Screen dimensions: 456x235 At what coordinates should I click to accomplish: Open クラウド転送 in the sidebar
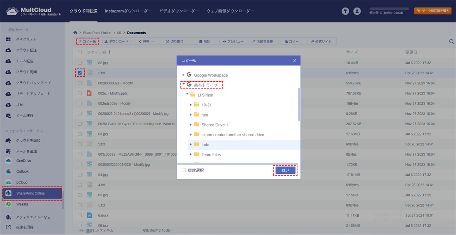pyautogui.click(x=26, y=50)
